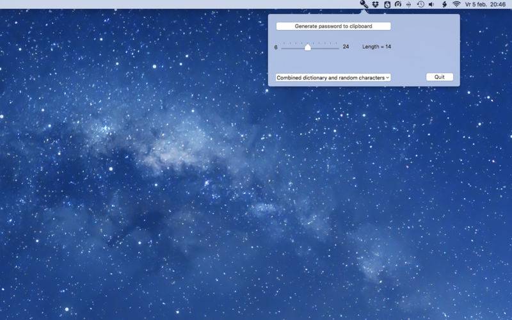
Task: Click the lightning bolt power menu bar icon
Action: (x=444, y=4)
